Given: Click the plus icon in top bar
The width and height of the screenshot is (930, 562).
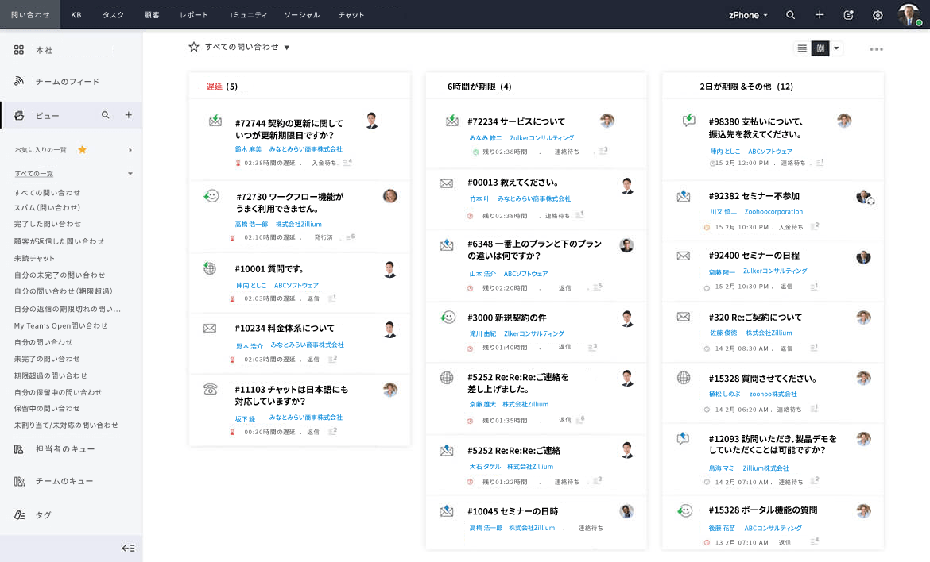Looking at the screenshot, I should tap(820, 15).
